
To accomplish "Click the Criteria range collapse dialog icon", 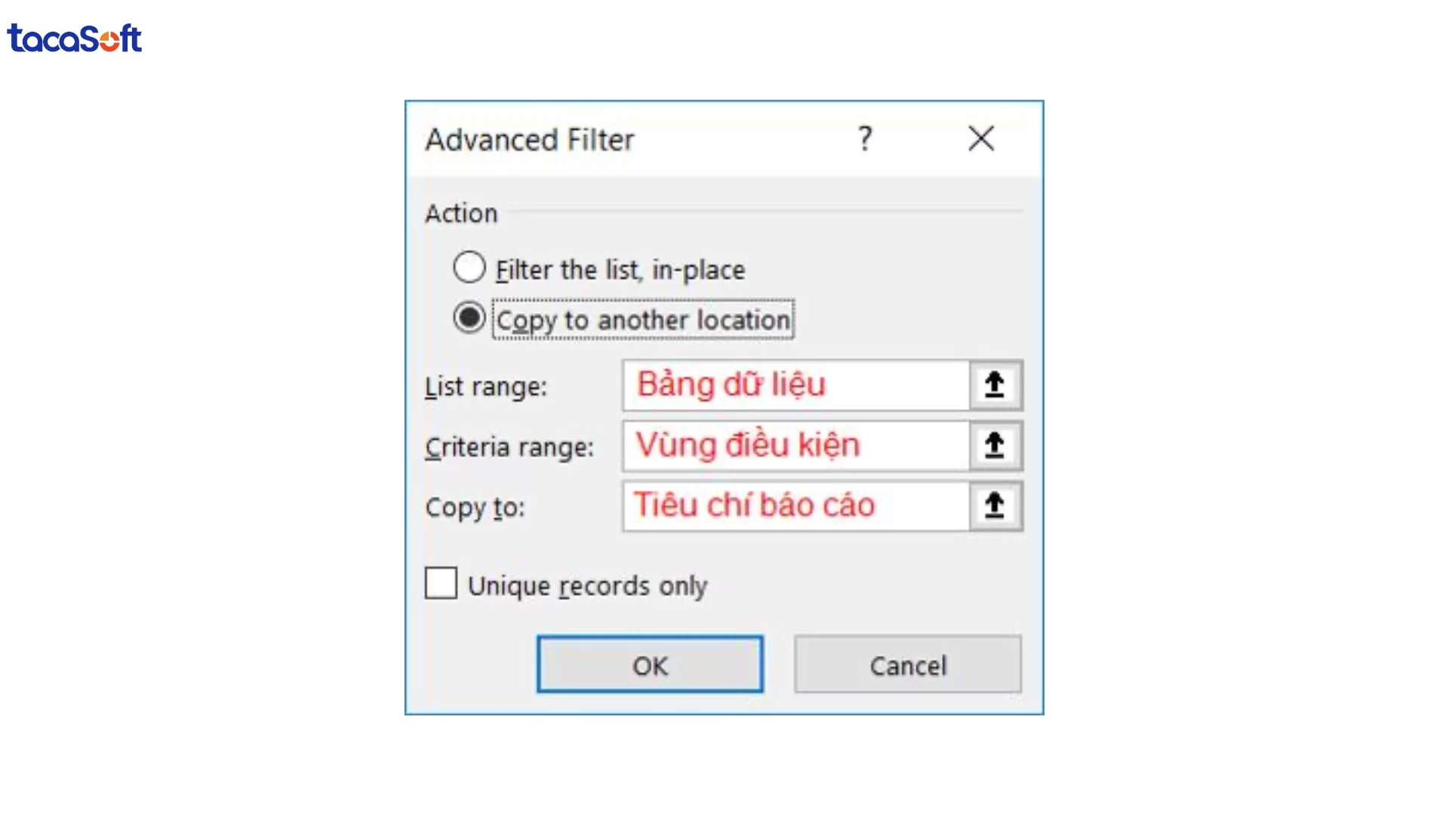I will pos(994,445).
